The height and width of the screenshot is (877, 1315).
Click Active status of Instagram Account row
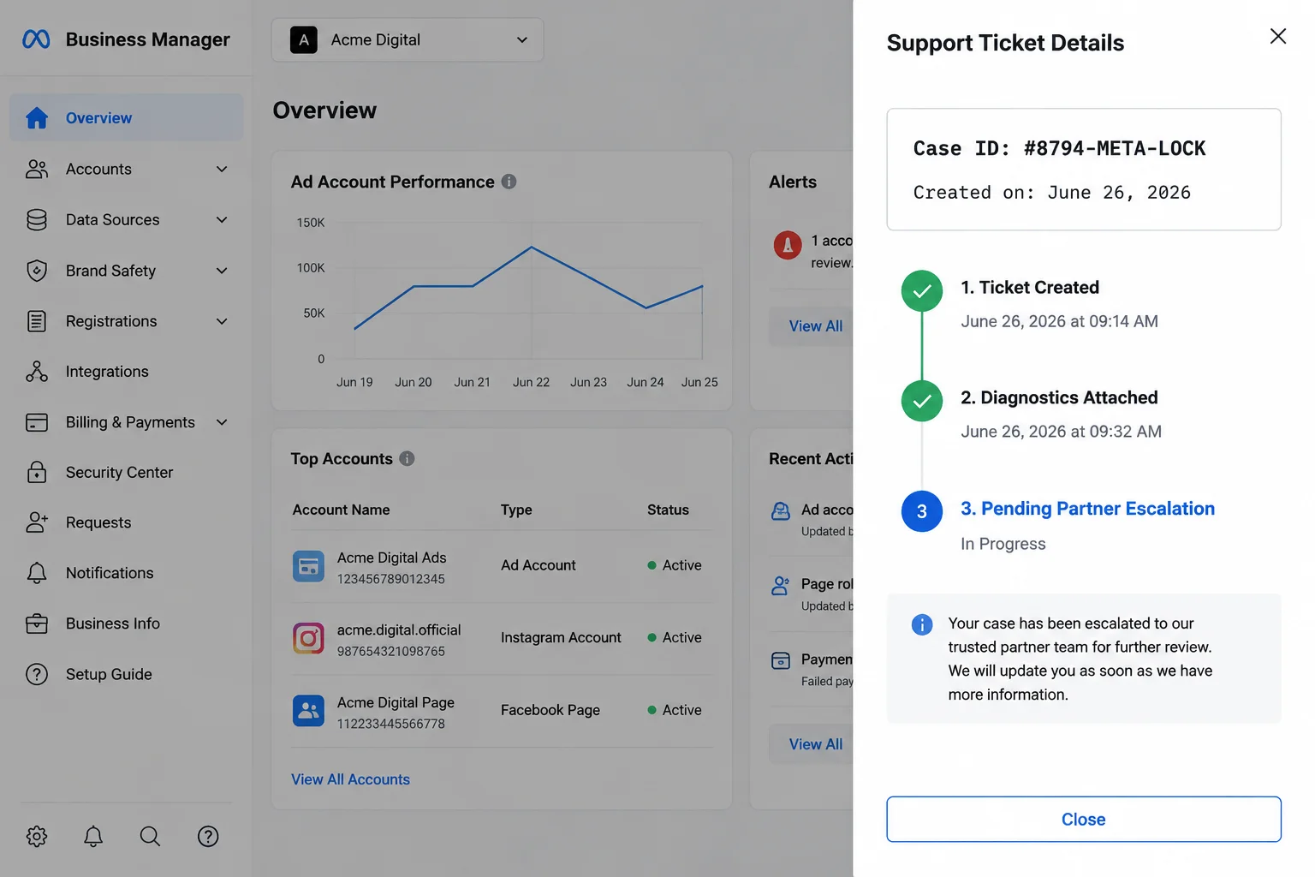(x=675, y=637)
